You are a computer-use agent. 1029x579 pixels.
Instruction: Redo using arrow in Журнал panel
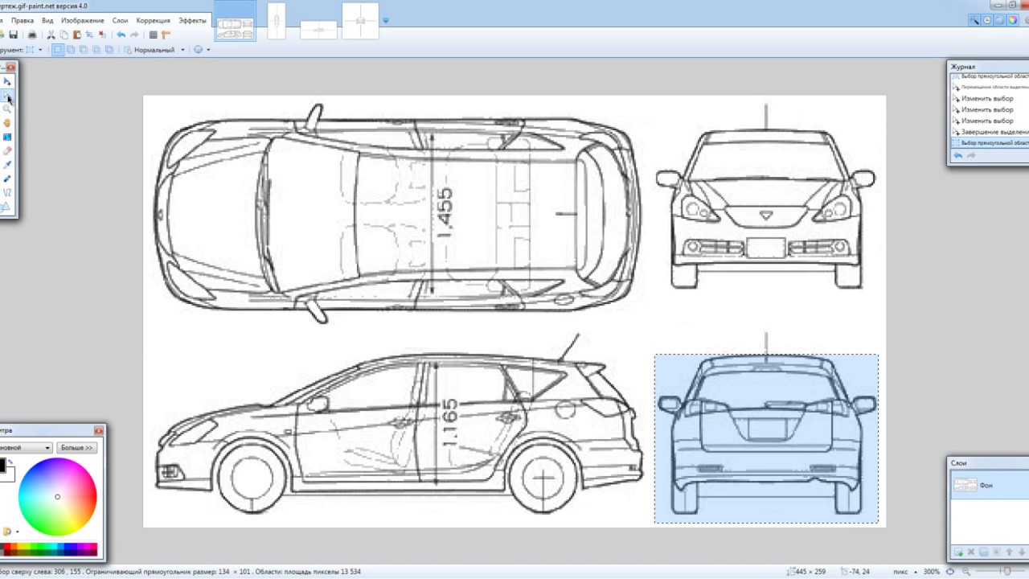971,155
